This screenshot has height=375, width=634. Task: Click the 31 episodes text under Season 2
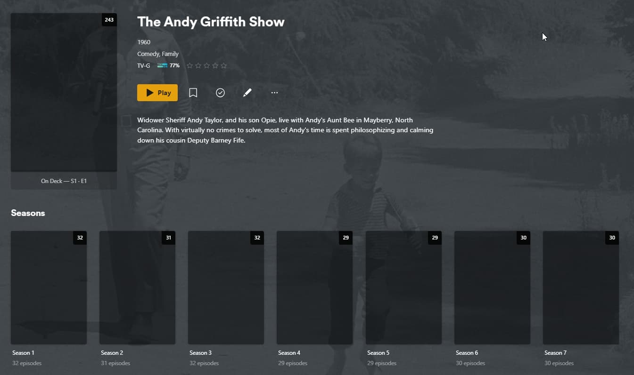[115, 363]
